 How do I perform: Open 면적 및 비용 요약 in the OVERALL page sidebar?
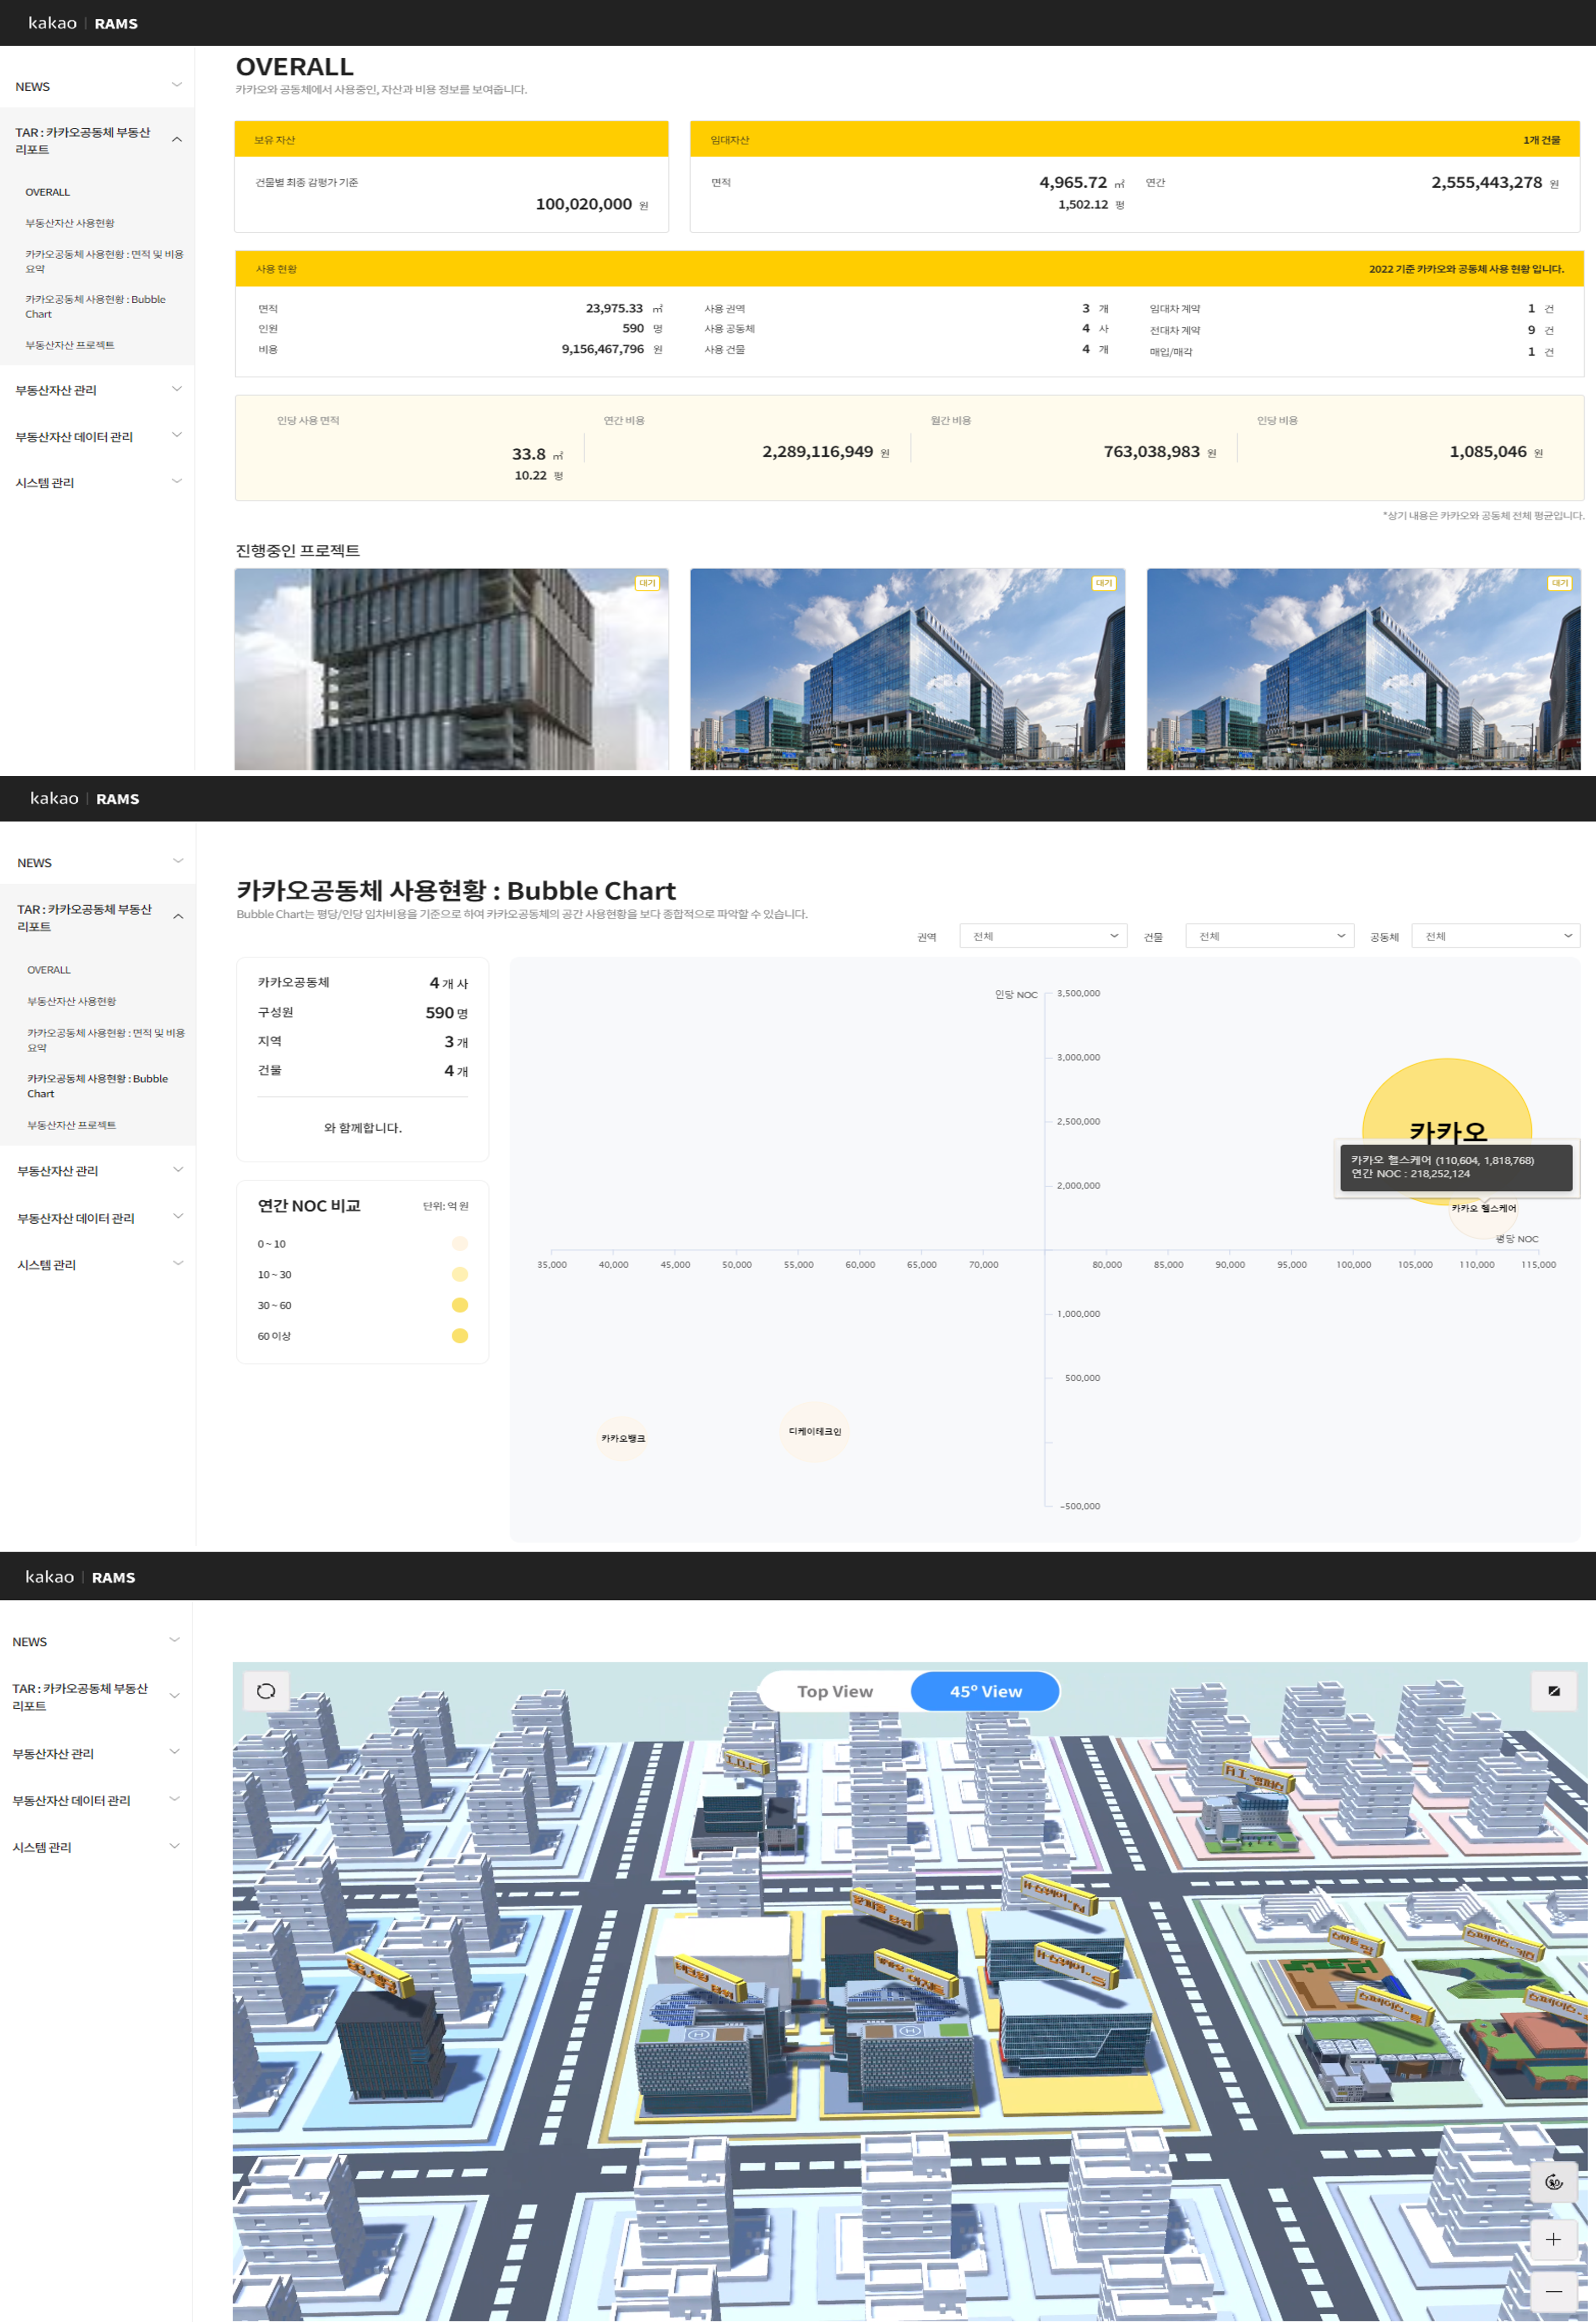[x=104, y=261]
